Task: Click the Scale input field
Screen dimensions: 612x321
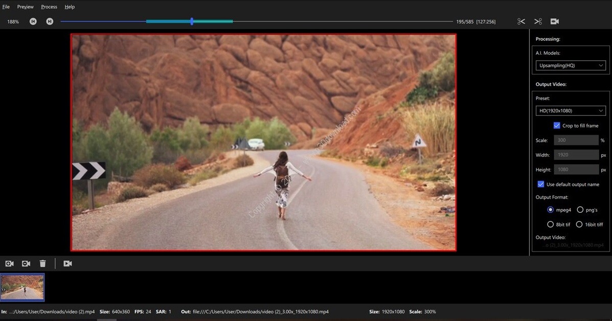Action: [x=576, y=140]
